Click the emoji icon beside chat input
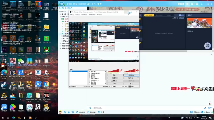214x120 pixels. click(90, 108)
